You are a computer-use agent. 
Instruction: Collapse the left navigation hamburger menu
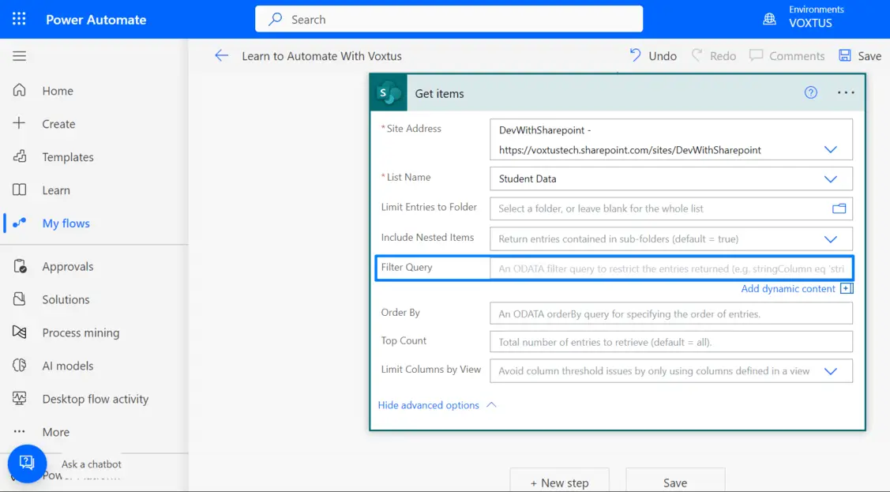coord(20,56)
